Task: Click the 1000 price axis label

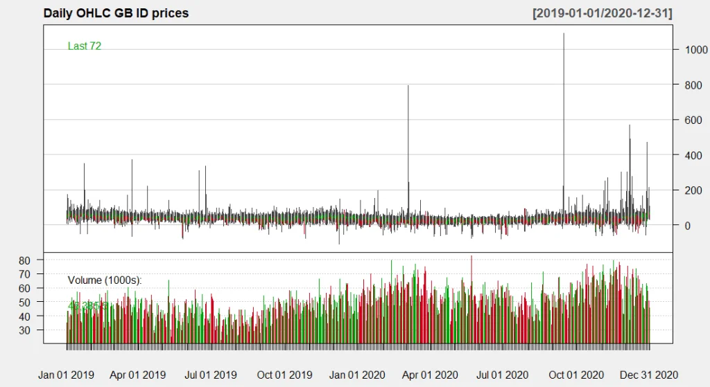Action: pyautogui.click(x=695, y=50)
